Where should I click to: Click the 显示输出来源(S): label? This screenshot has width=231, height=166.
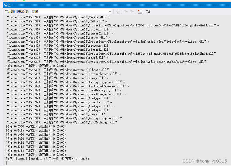[17, 12]
